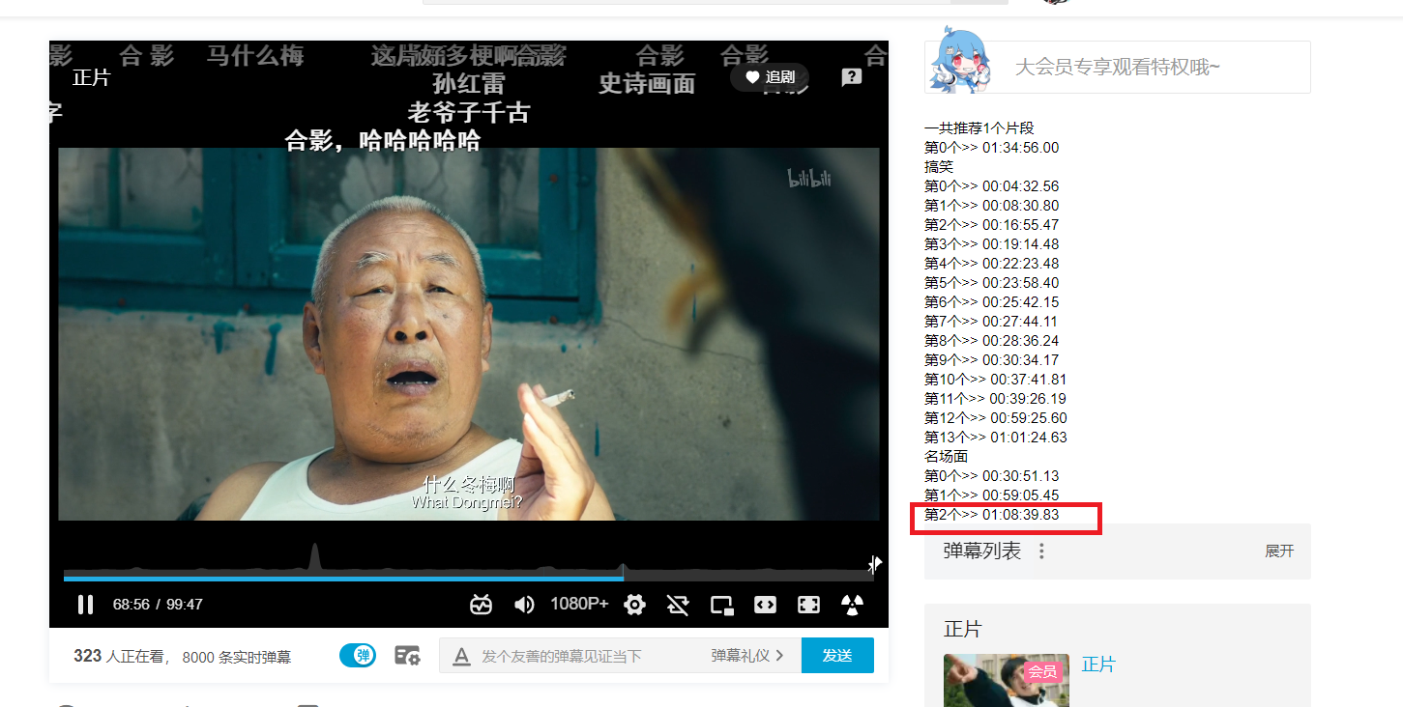Image resolution: width=1403 pixels, height=707 pixels.
Task: Click the 大会员专享观看特权哦~ banner
Action: [1118, 67]
